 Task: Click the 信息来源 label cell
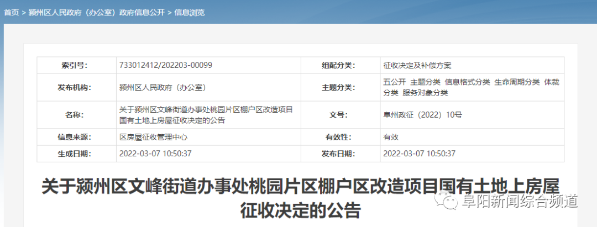[76, 137]
